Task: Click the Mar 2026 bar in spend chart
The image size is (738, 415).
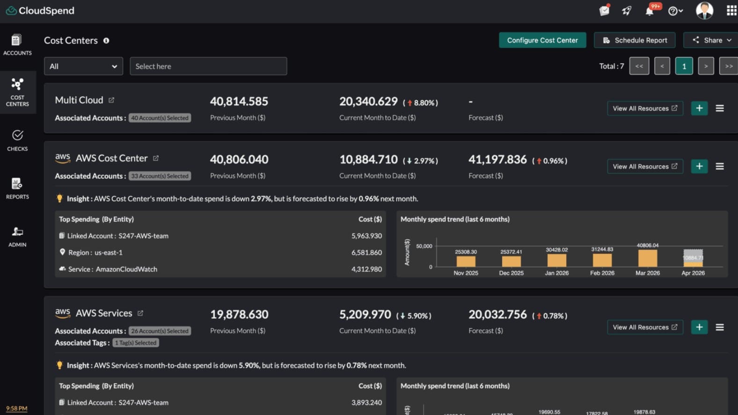Action: click(x=648, y=258)
